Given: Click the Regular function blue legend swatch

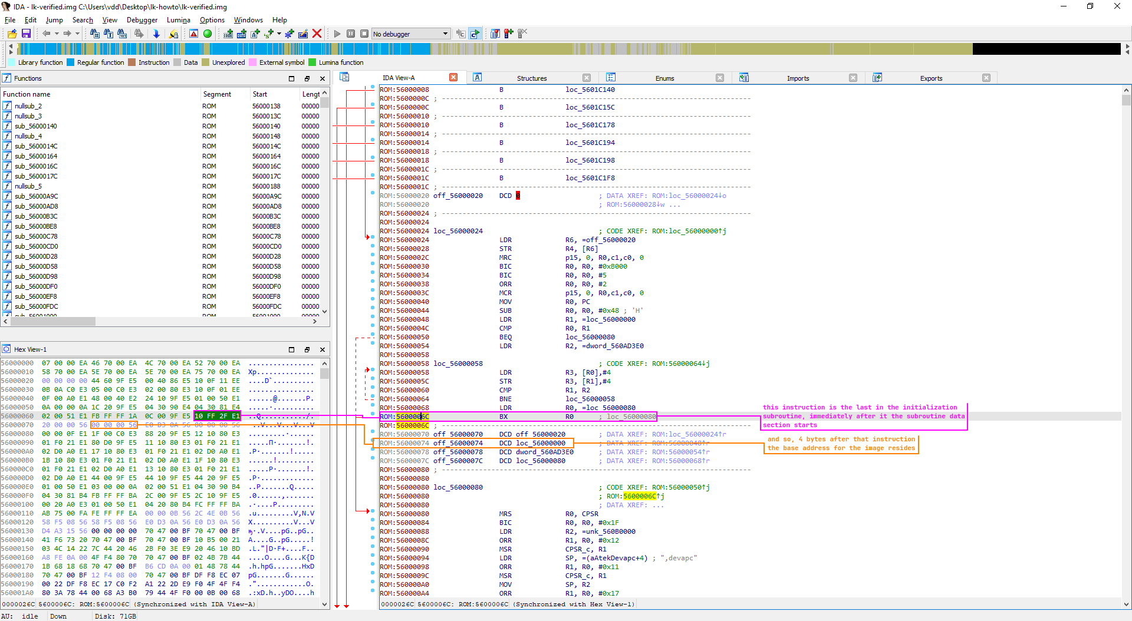Looking at the screenshot, I should click(x=71, y=62).
